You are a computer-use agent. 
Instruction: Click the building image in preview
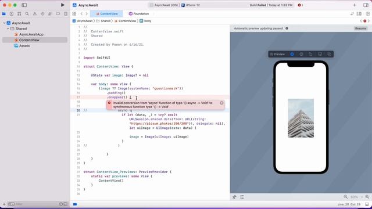301,118
